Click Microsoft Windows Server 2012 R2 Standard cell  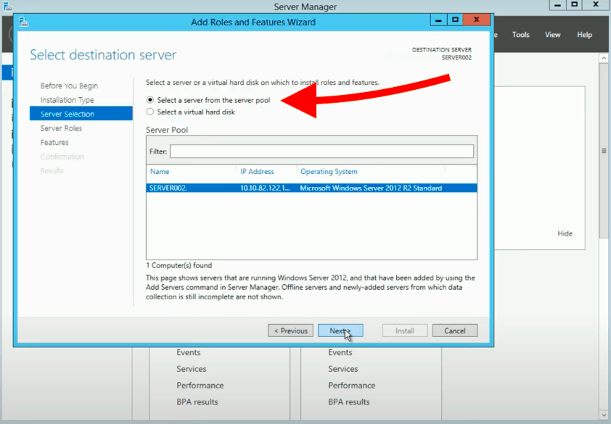click(x=371, y=188)
